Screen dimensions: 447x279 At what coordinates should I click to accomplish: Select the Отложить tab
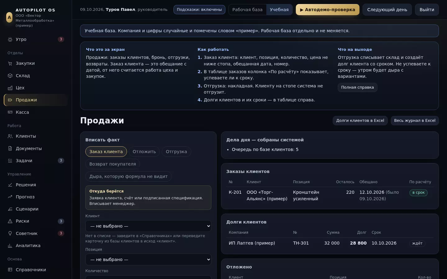click(x=144, y=152)
